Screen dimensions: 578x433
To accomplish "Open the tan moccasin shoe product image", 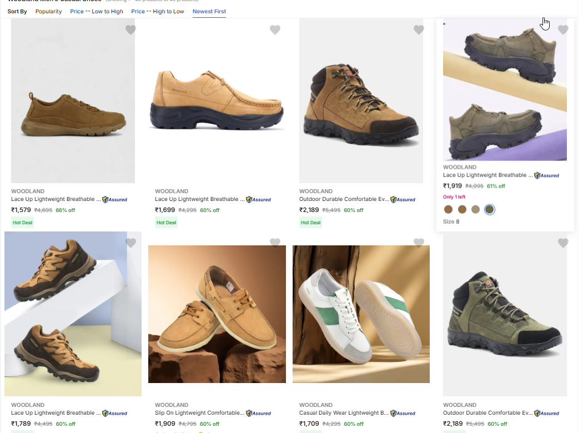I will [217, 100].
